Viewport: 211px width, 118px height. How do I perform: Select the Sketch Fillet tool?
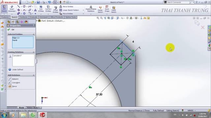30,13
